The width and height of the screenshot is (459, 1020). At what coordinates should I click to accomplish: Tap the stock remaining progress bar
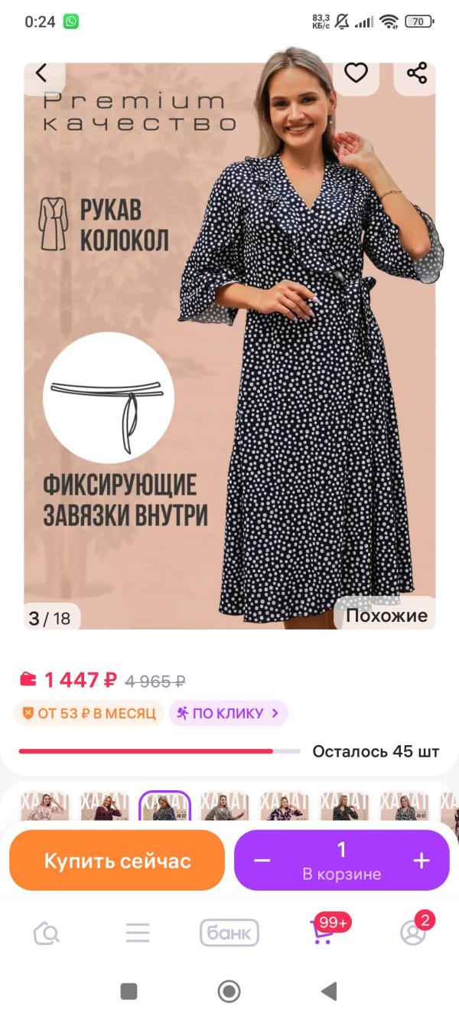(159, 751)
